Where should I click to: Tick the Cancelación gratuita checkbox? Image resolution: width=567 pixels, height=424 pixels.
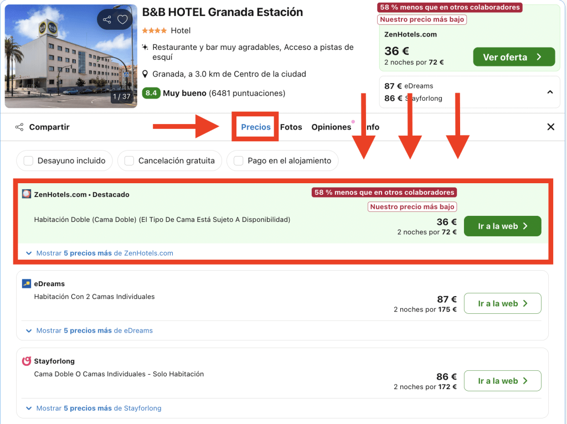coord(129,161)
